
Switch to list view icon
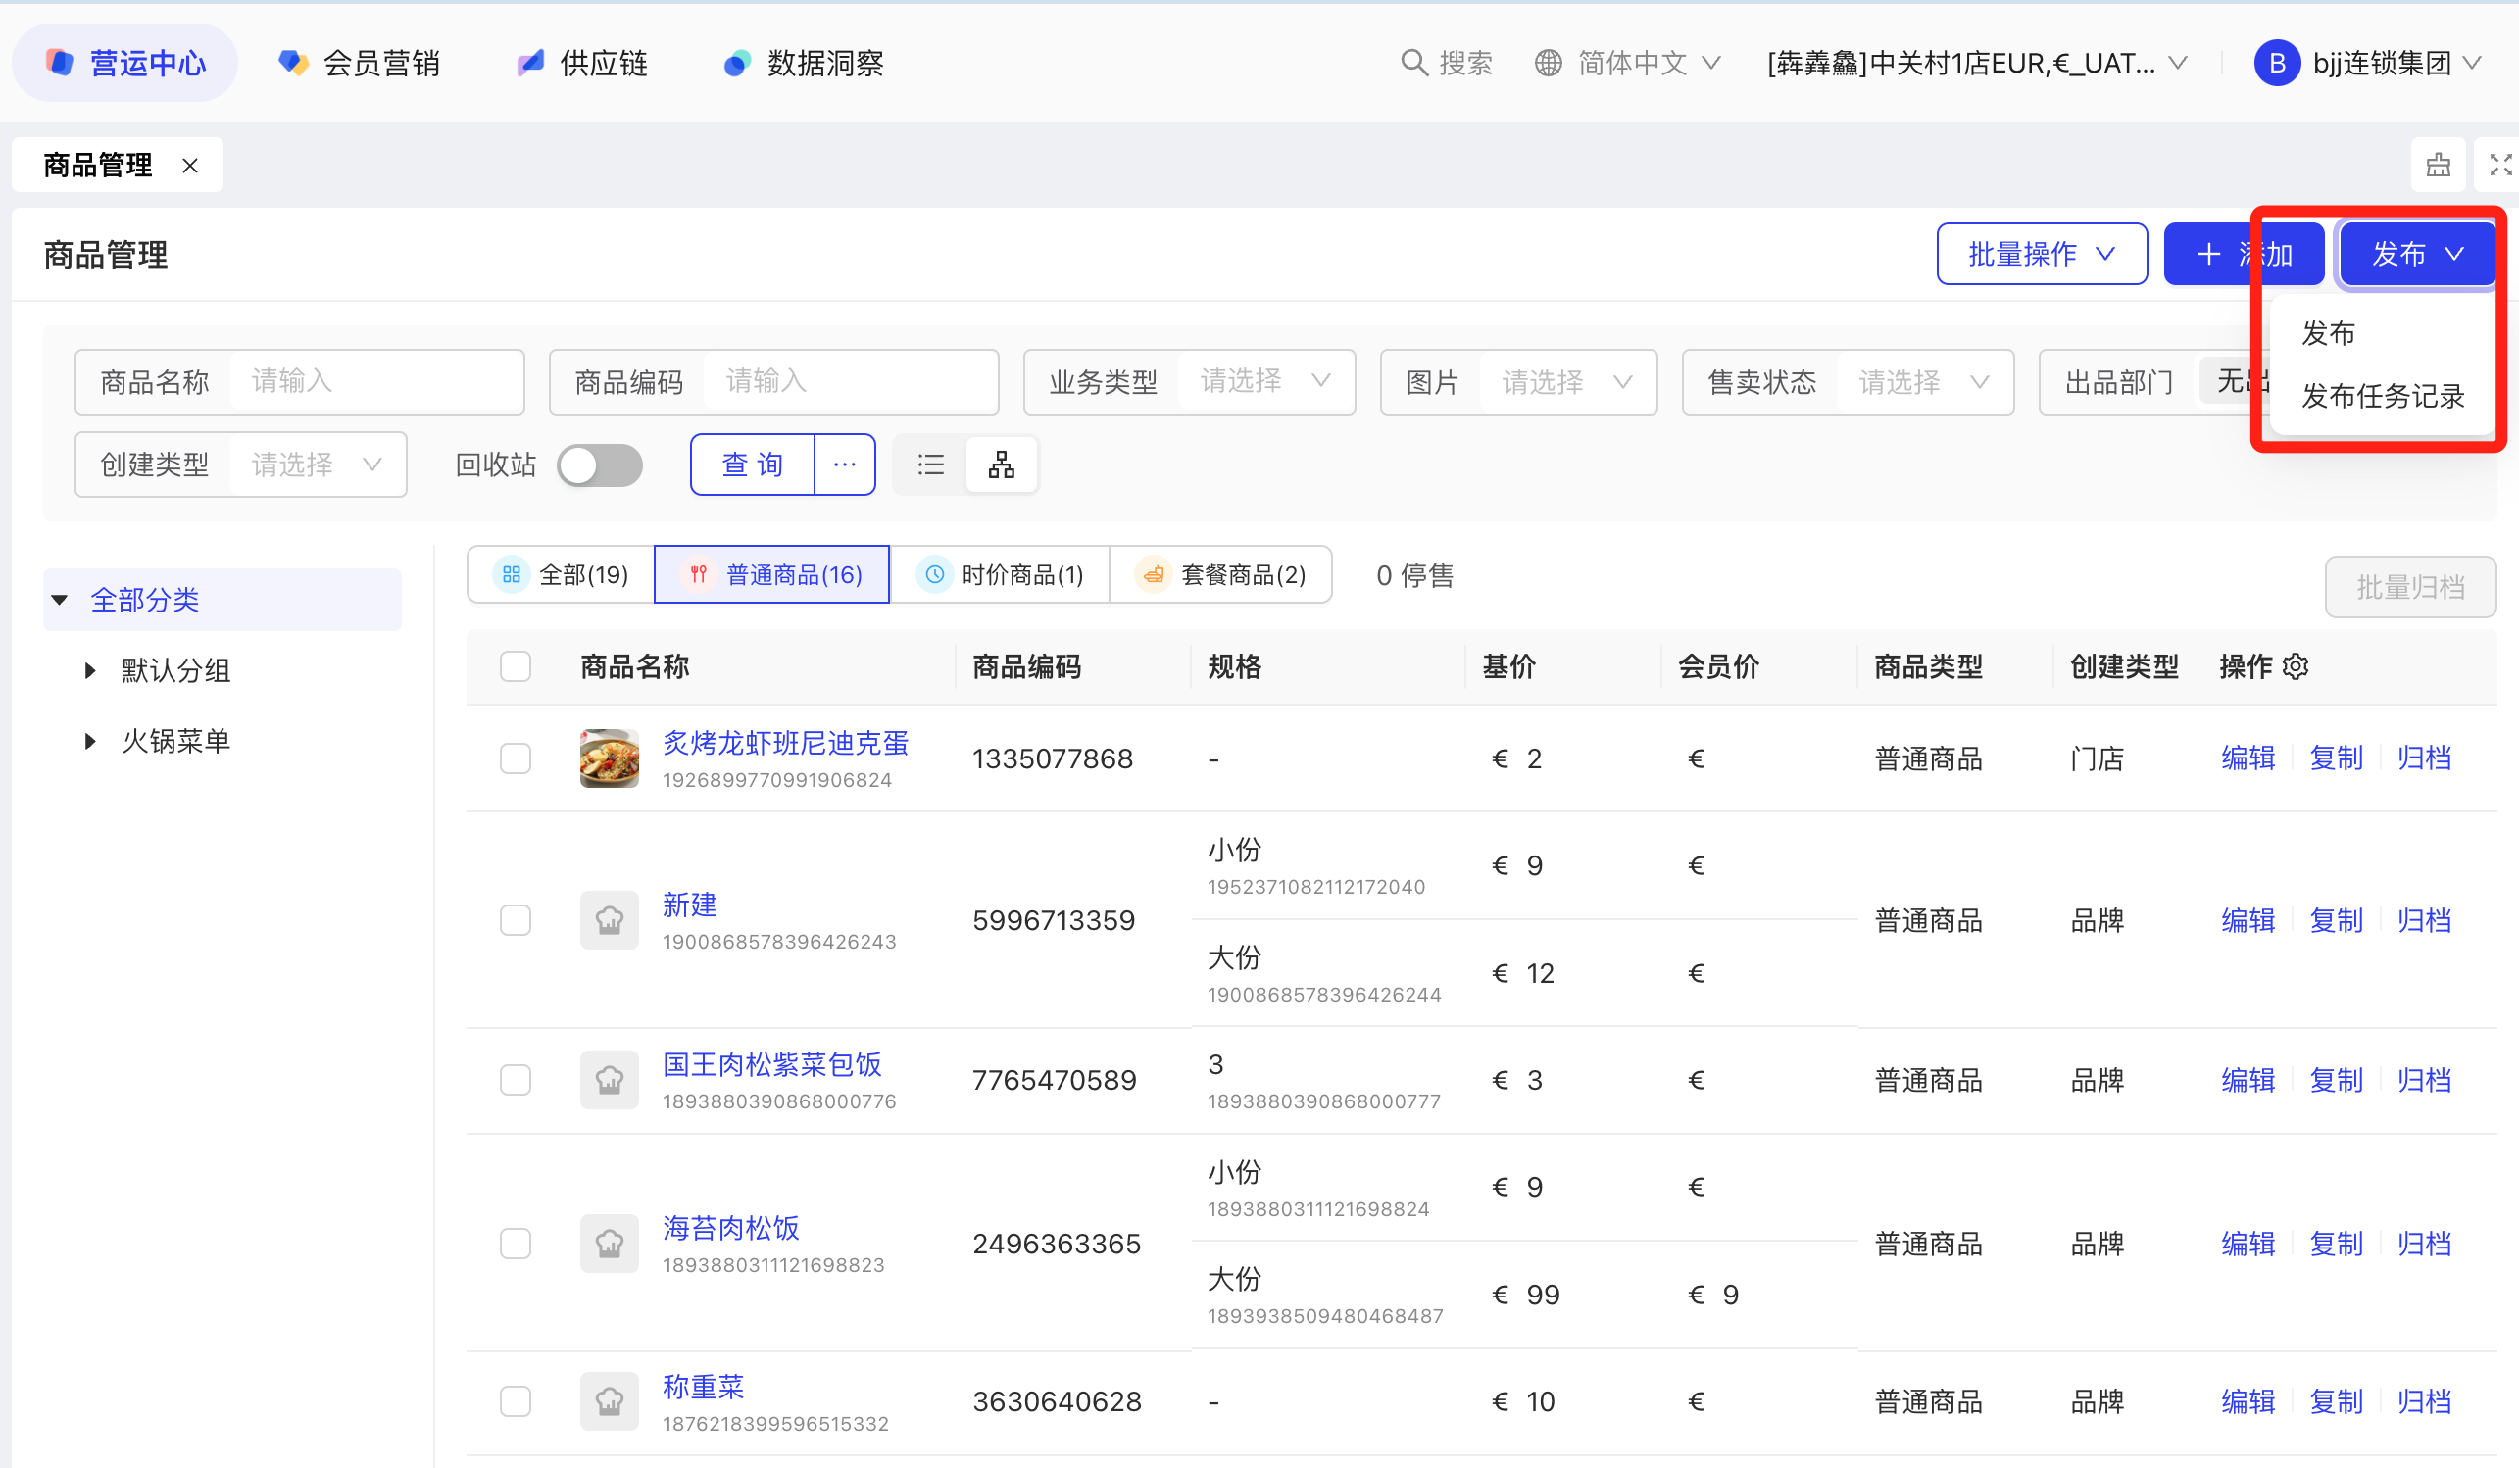tap(929, 465)
